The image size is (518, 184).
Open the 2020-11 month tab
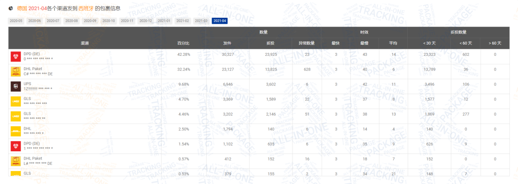tap(127, 21)
